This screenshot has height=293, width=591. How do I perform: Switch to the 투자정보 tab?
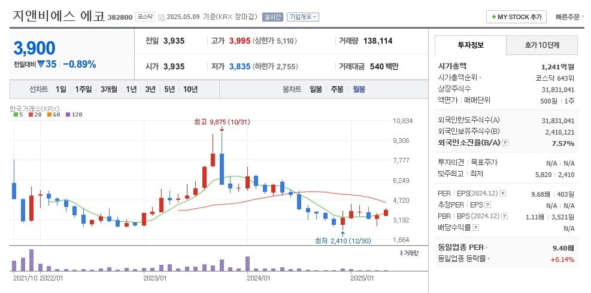pos(471,45)
